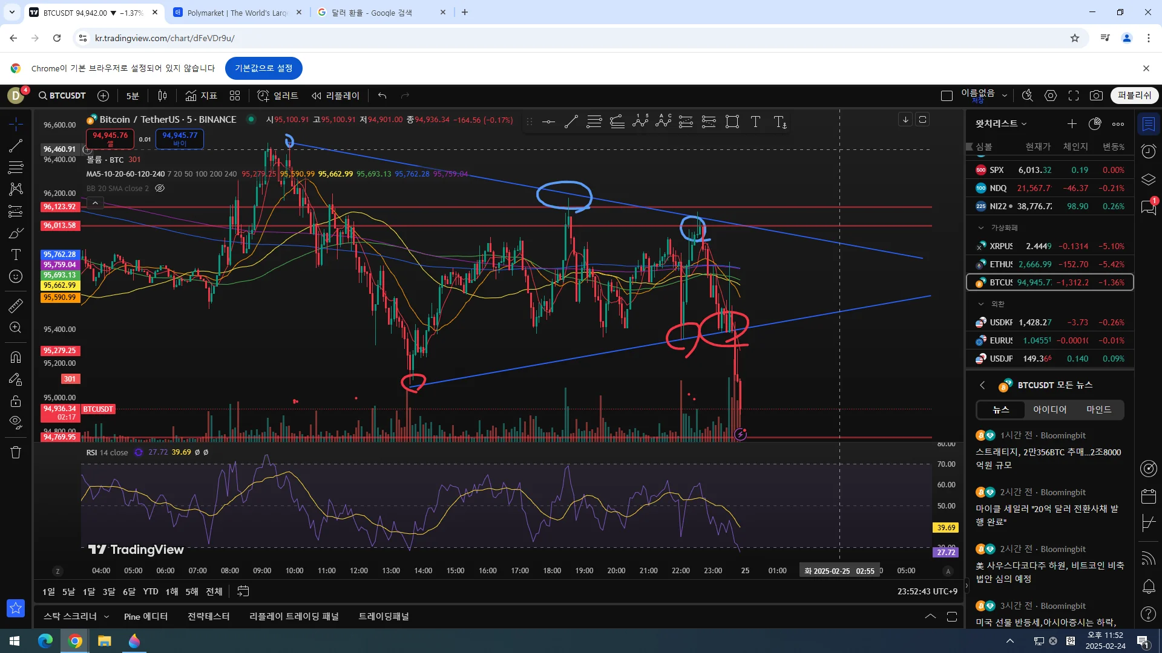Collapse the 외환 watchlist section
Viewport: 1162px width, 653px height.
[981, 304]
